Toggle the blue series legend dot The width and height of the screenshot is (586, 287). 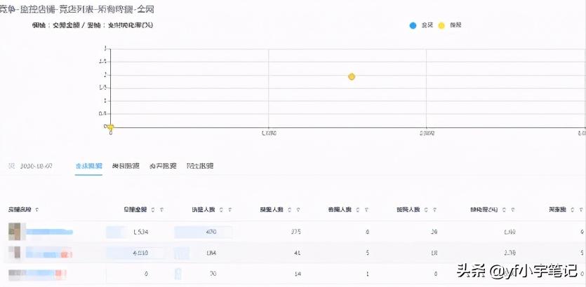[x=413, y=26]
